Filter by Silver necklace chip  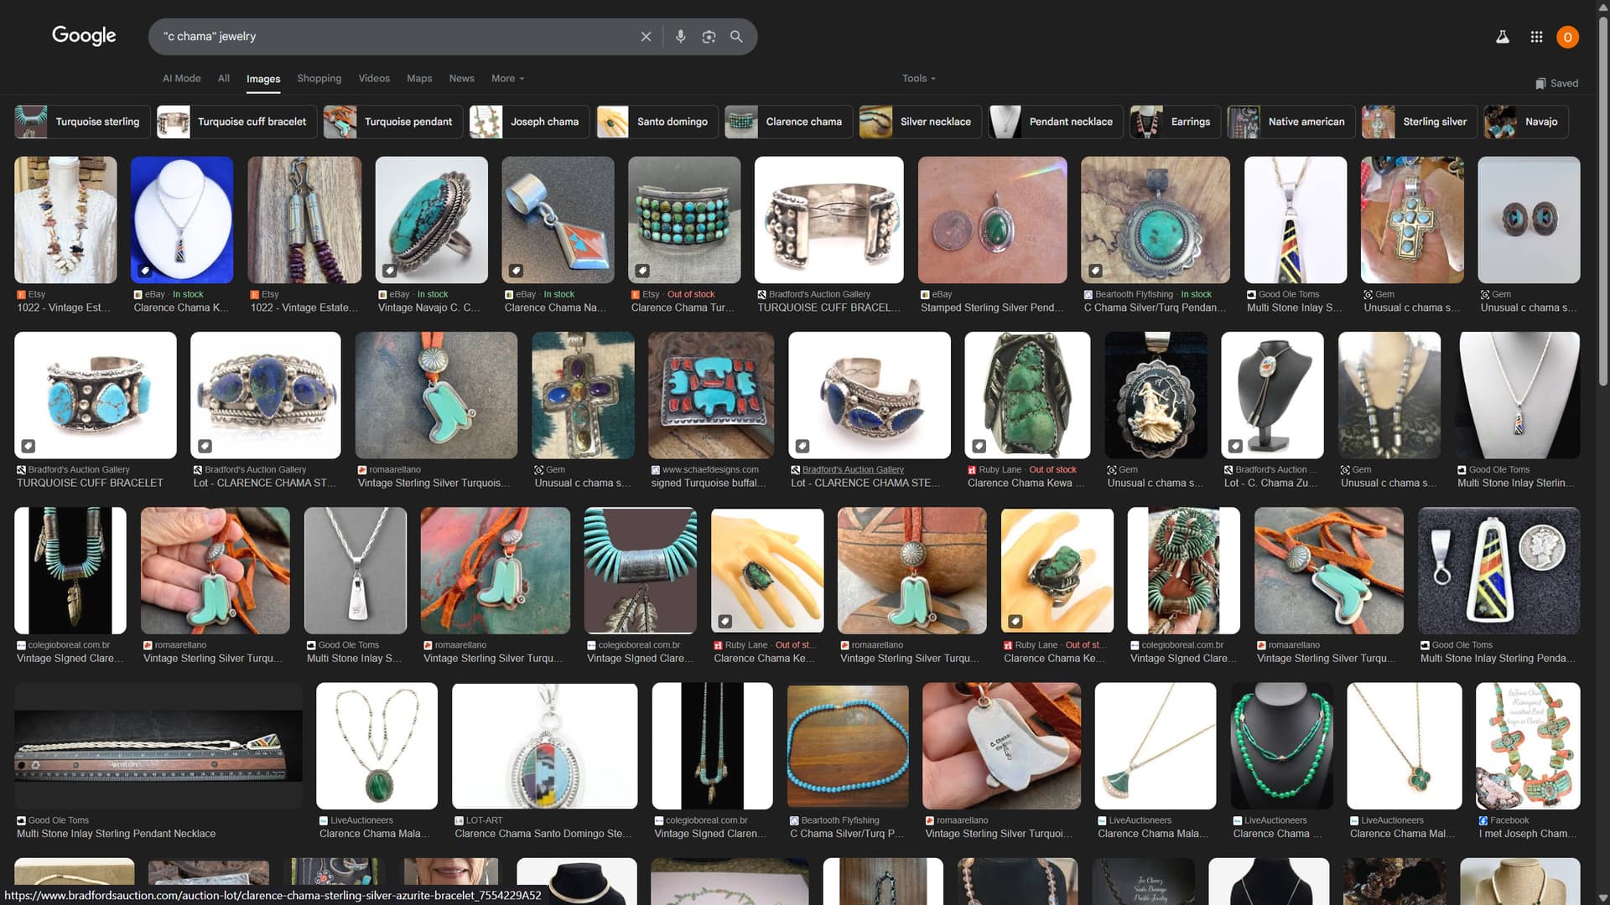[x=920, y=122]
